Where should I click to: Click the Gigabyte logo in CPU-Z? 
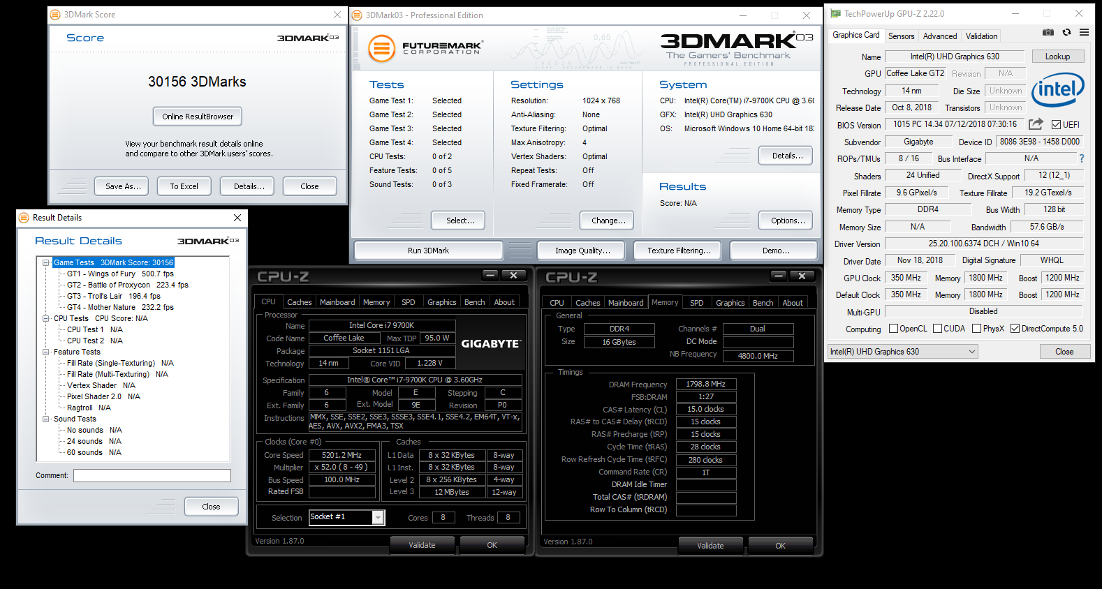[490, 343]
